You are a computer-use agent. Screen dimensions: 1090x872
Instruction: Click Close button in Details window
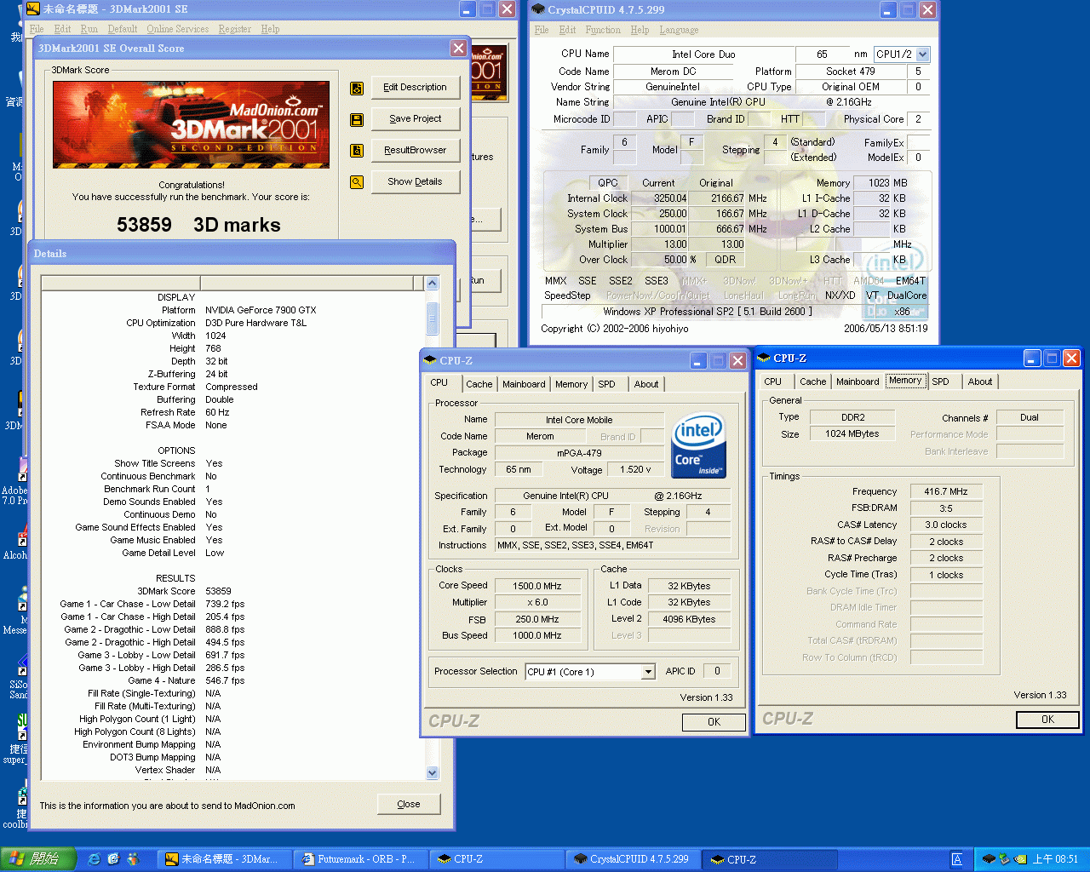pyautogui.click(x=409, y=804)
